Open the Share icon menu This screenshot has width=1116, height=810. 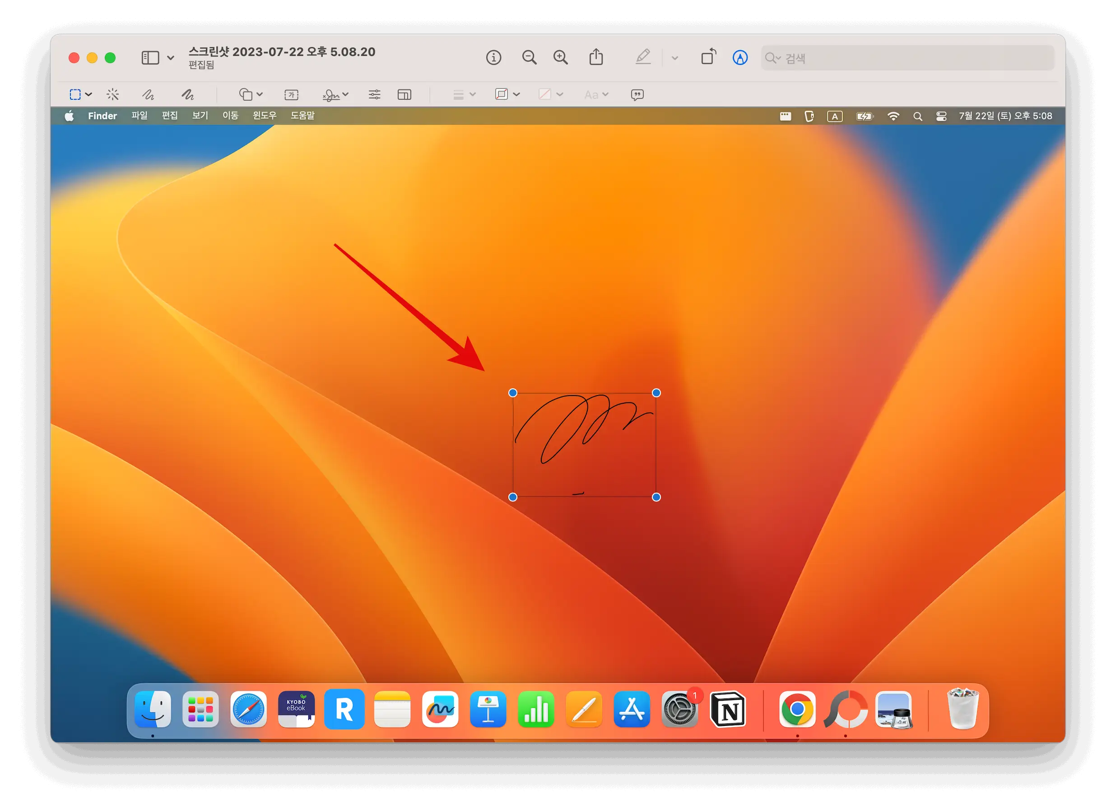(x=596, y=57)
